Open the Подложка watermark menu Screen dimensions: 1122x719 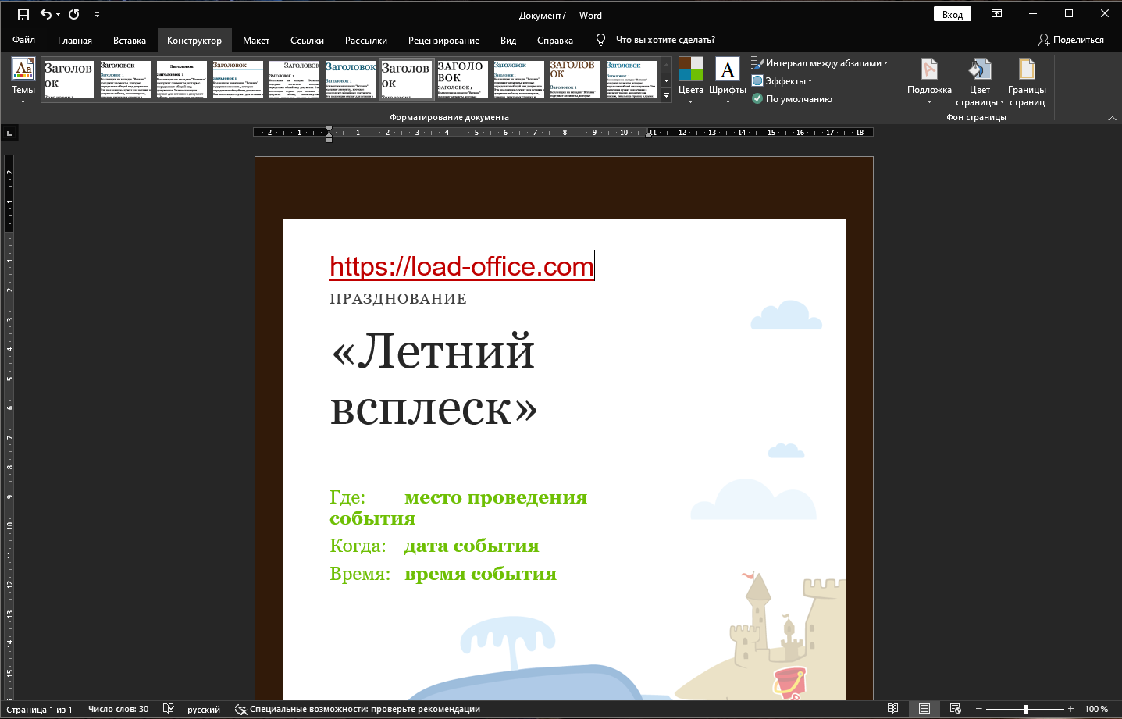(x=929, y=81)
